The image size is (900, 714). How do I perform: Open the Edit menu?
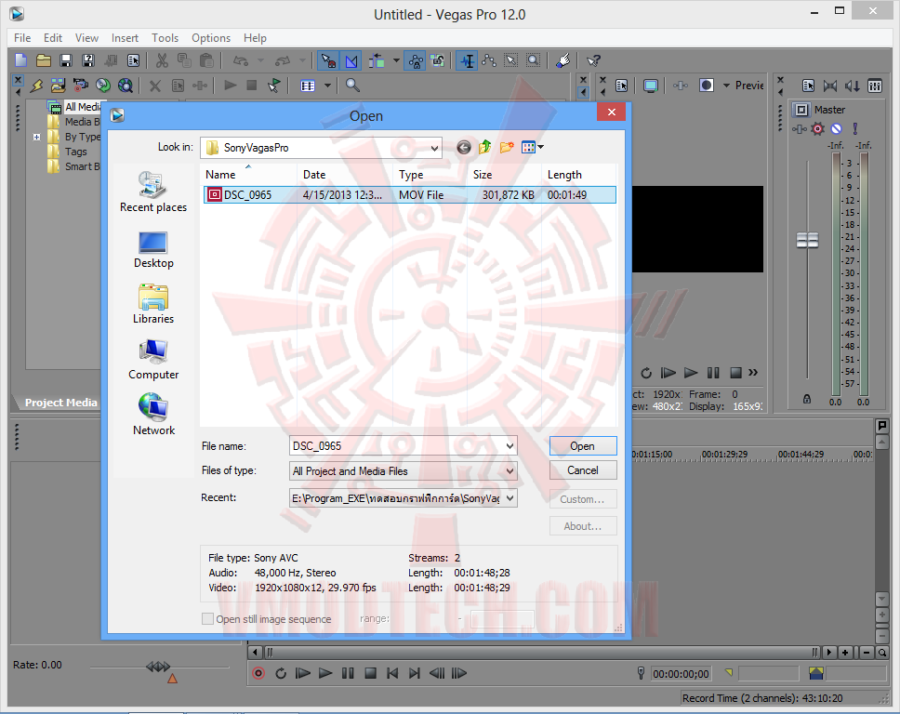coord(53,38)
